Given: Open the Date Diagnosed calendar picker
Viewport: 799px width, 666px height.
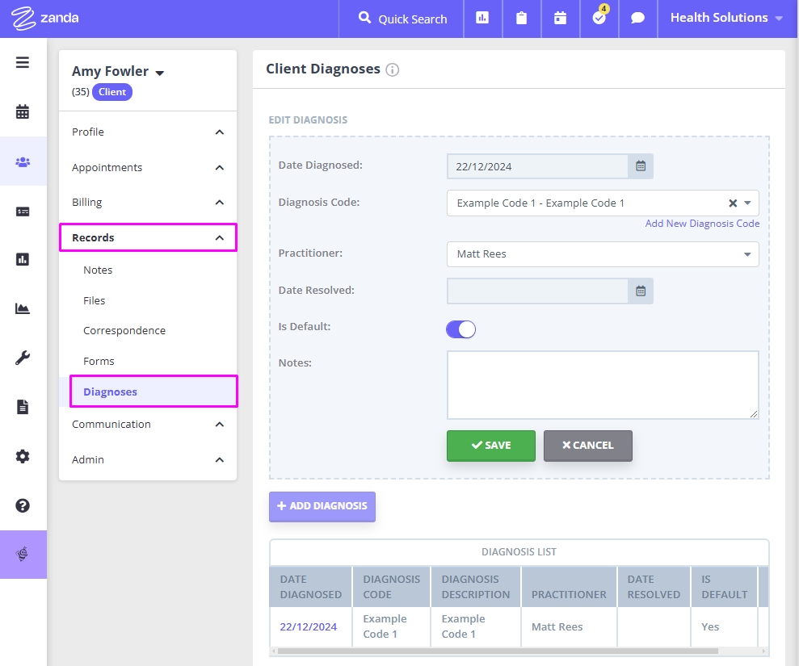Looking at the screenshot, I should tap(641, 166).
